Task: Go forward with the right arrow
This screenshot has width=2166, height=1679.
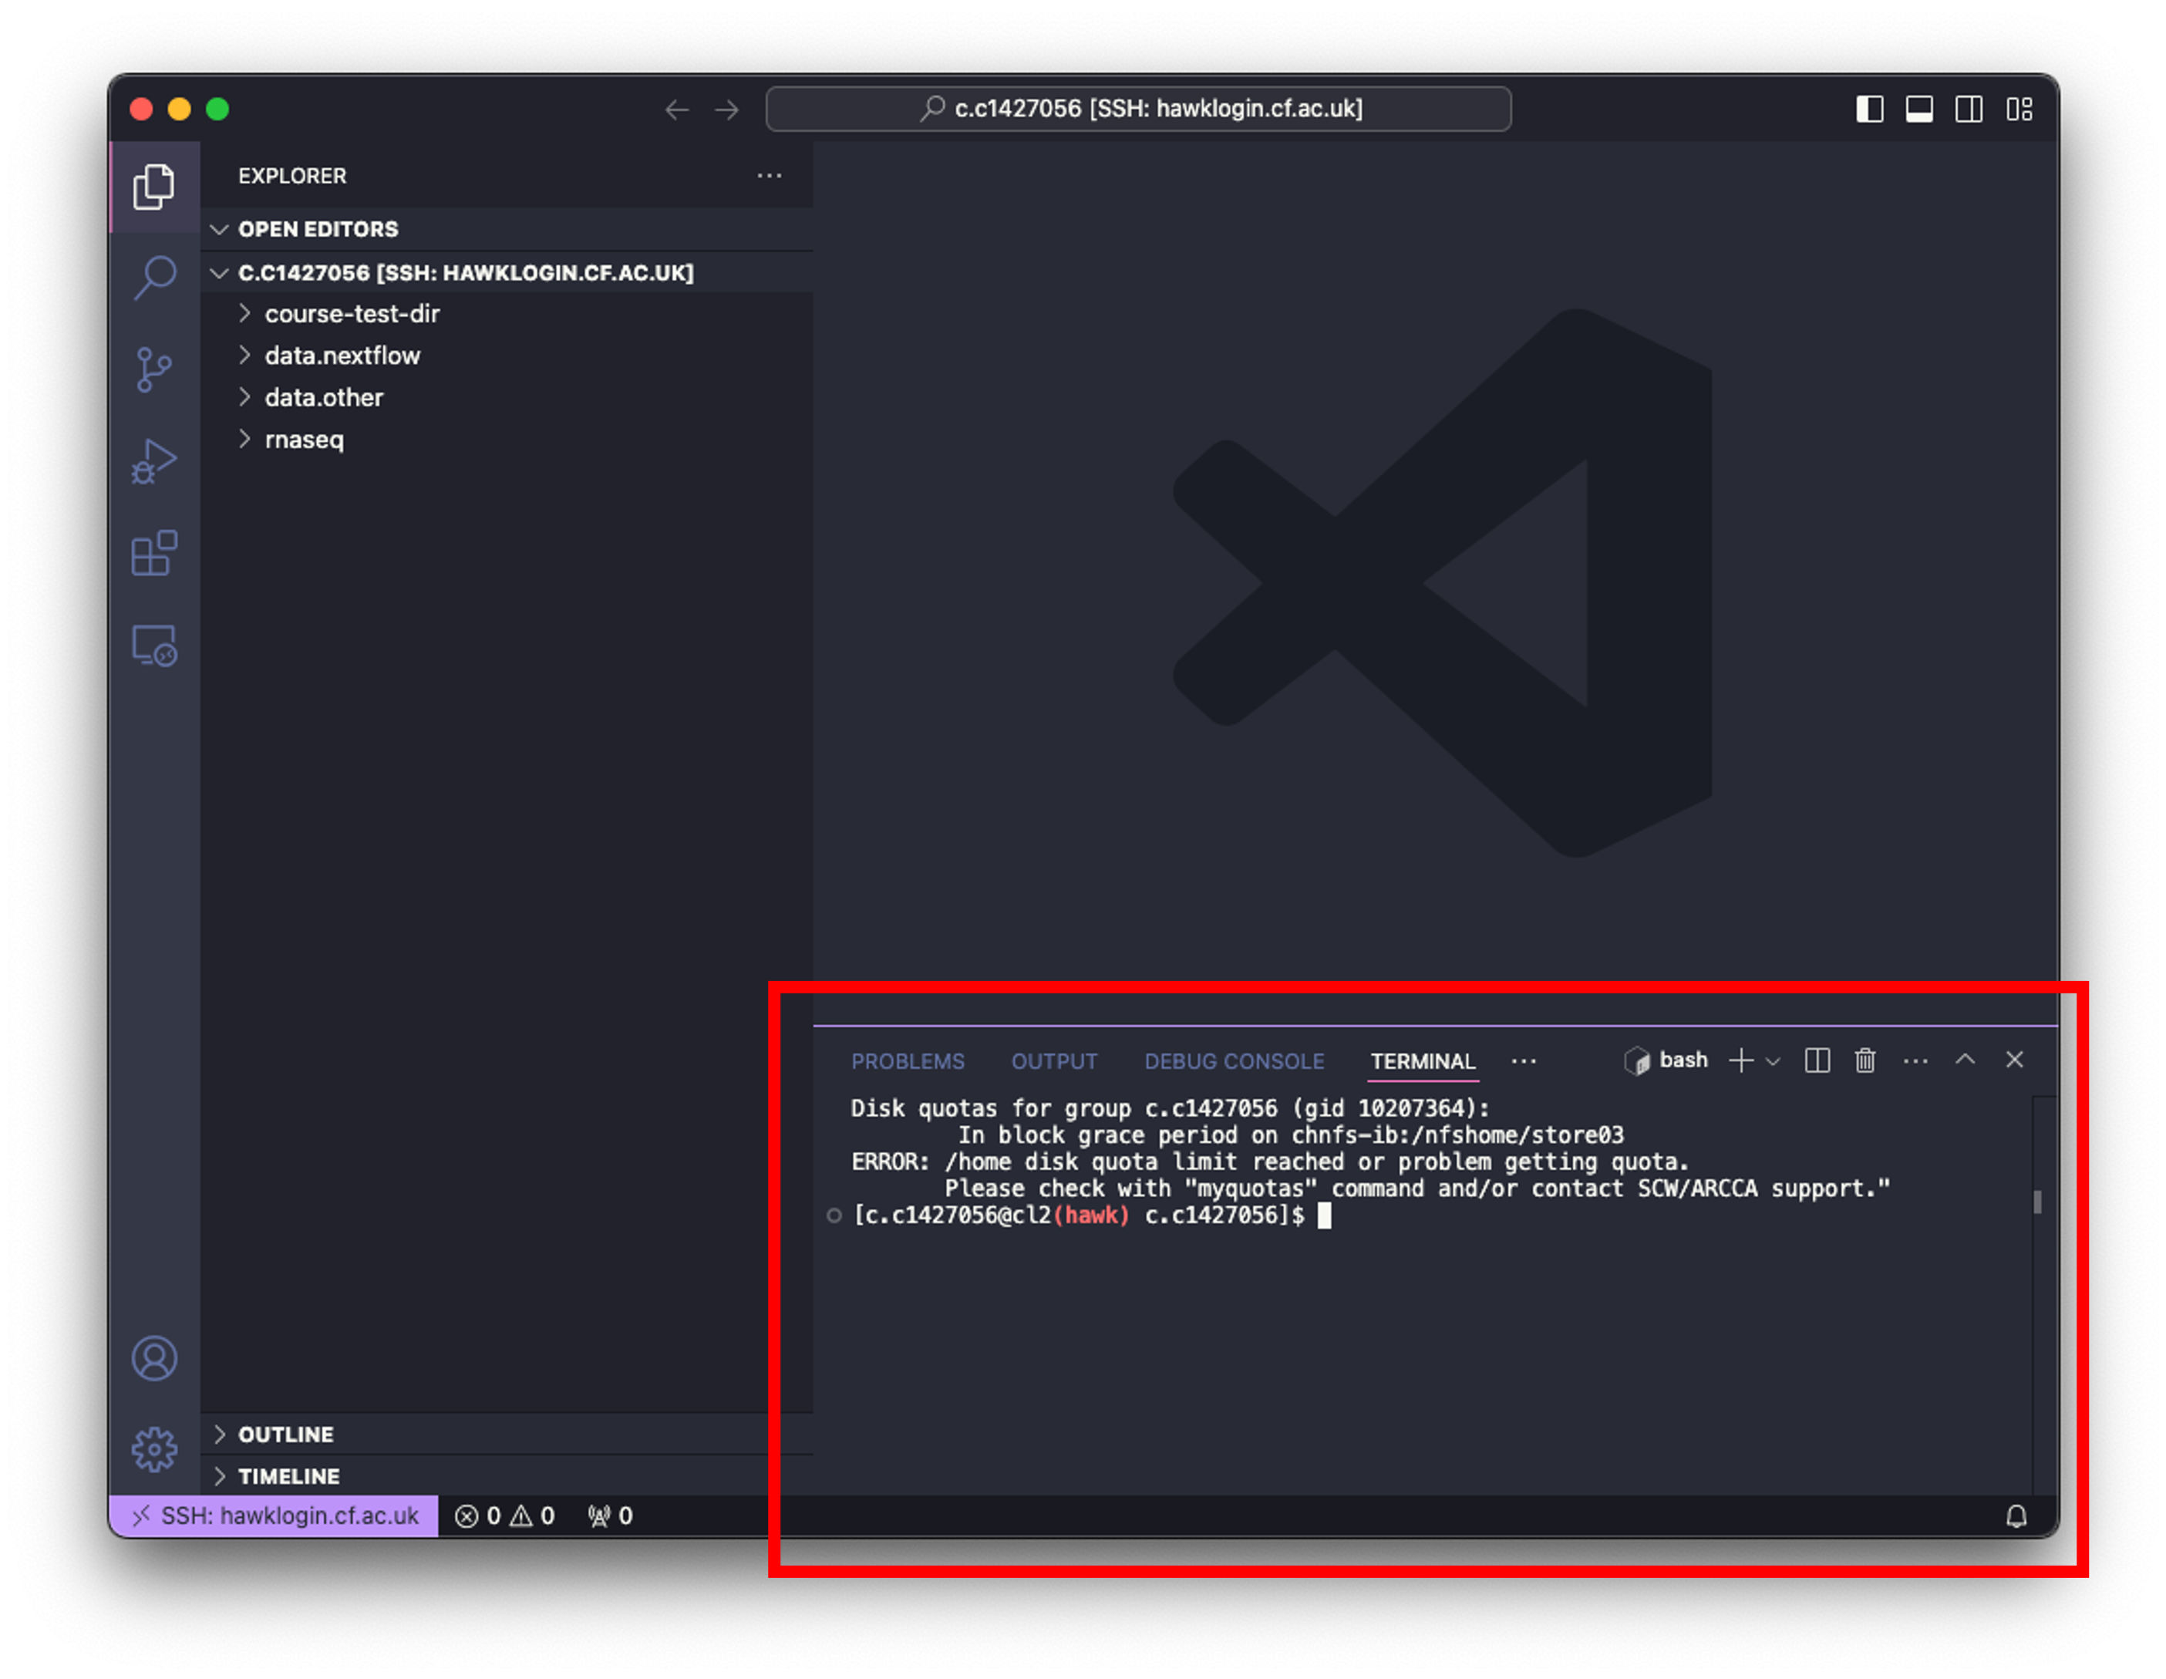Action: (x=727, y=109)
